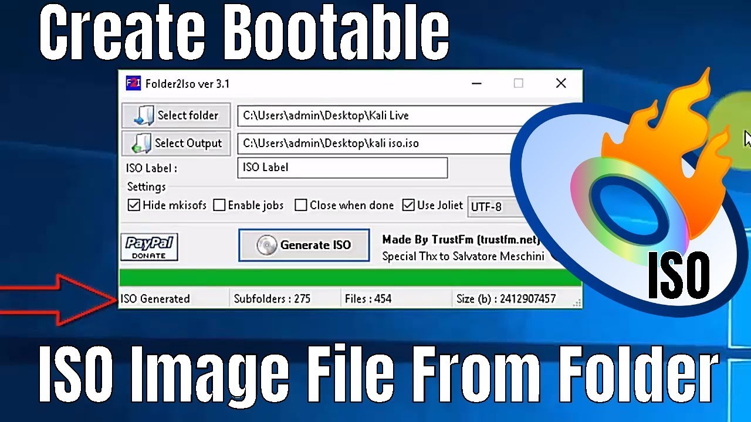Click the Select folder button
Image resolution: width=751 pixels, height=422 pixels.
(x=176, y=115)
